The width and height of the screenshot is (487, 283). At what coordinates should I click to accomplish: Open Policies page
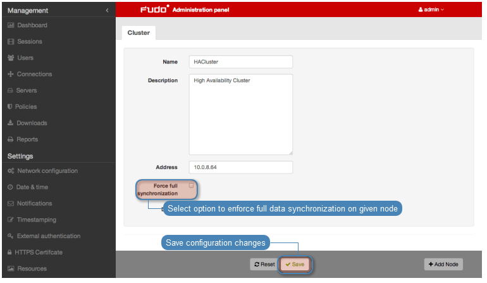tap(26, 106)
